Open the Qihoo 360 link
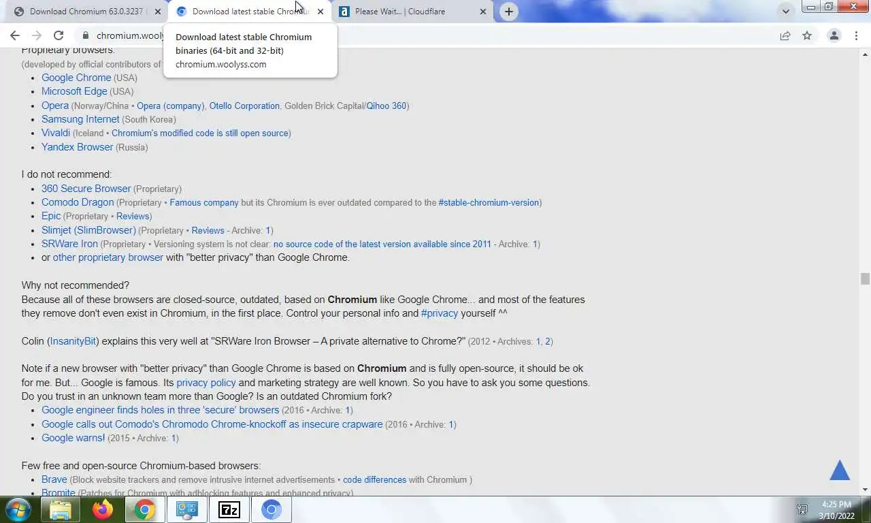Image resolution: width=871 pixels, height=523 pixels. (x=386, y=106)
